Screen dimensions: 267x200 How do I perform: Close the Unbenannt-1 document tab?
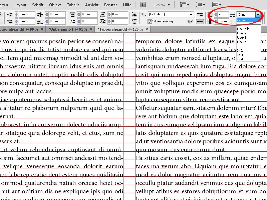(x=91, y=29)
